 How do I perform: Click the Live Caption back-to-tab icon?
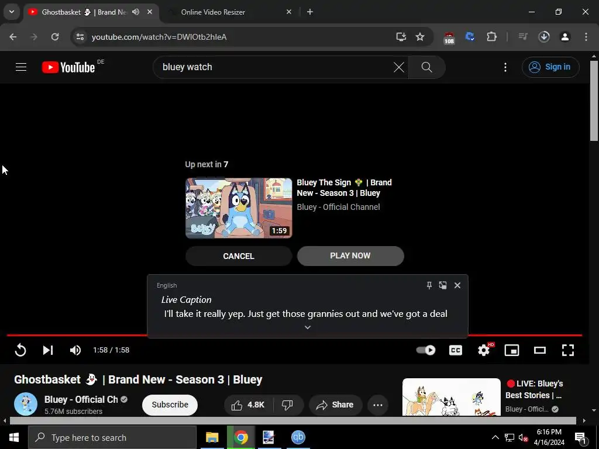point(443,285)
